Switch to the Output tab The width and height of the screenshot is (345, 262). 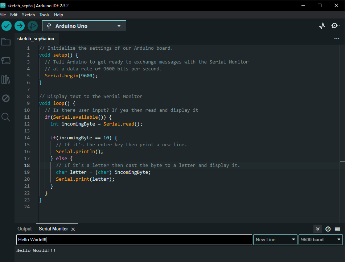coord(24,229)
